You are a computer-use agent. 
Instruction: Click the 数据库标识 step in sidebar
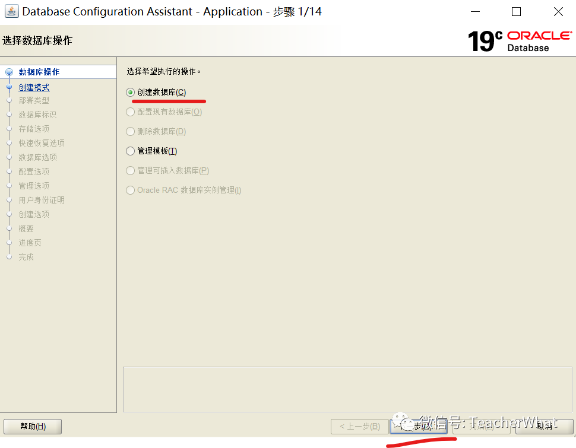(x=37, y=115)
